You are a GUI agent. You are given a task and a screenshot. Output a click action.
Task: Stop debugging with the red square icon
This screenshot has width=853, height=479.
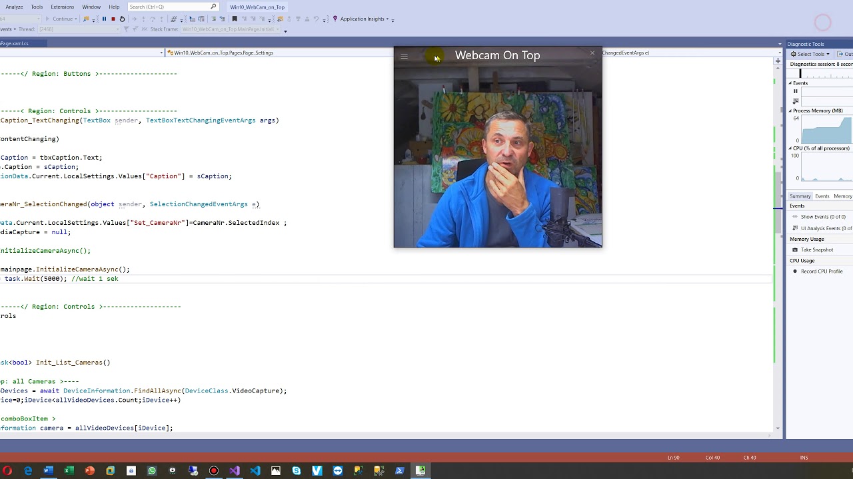113,19
